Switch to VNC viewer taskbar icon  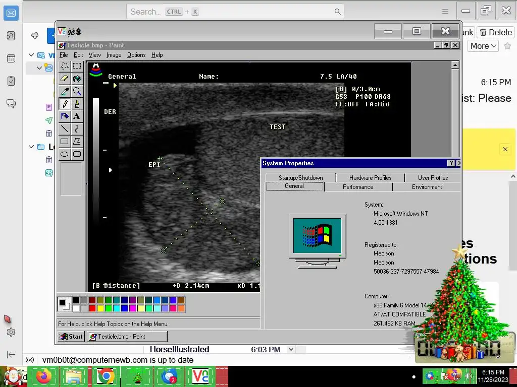(x=201, y=376)
